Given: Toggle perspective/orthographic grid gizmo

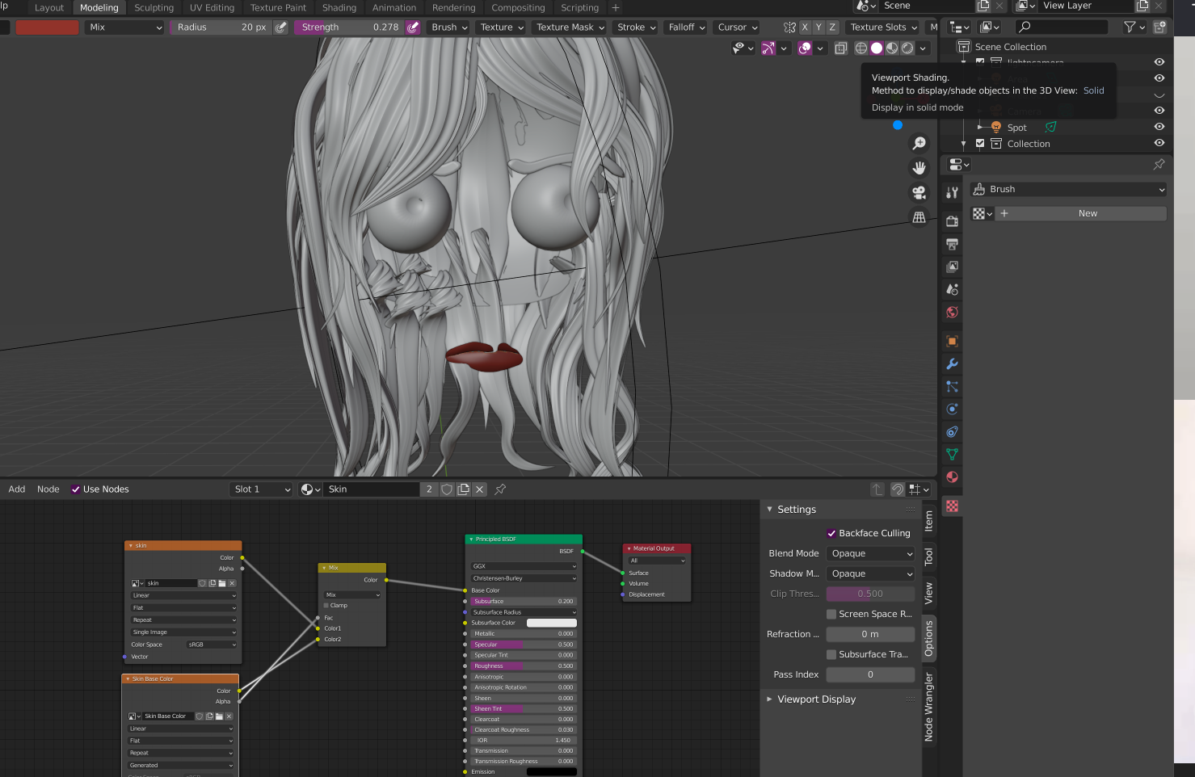Looking at the screenshot, I should (x=919, y=217).
